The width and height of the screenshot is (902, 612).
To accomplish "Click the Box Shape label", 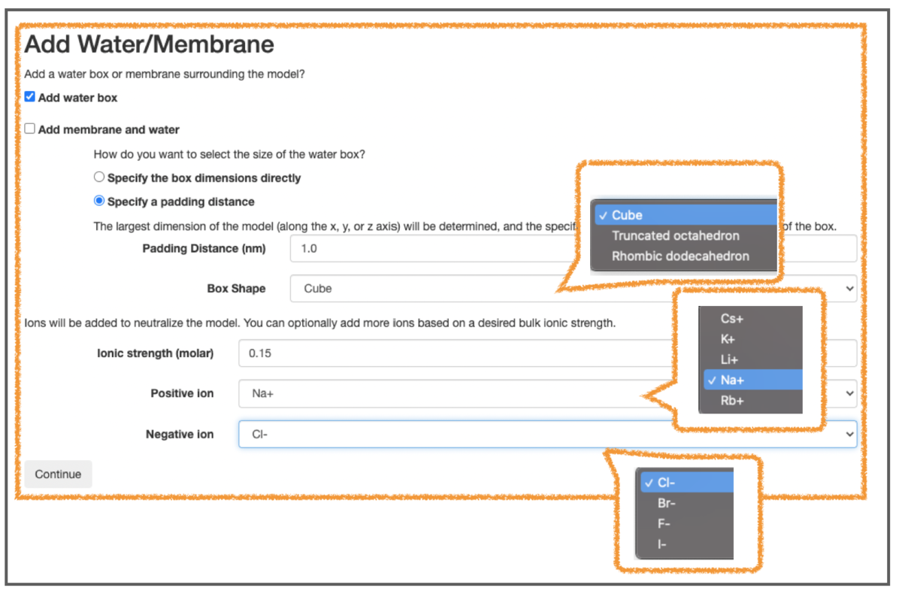I will pos(237,288).
